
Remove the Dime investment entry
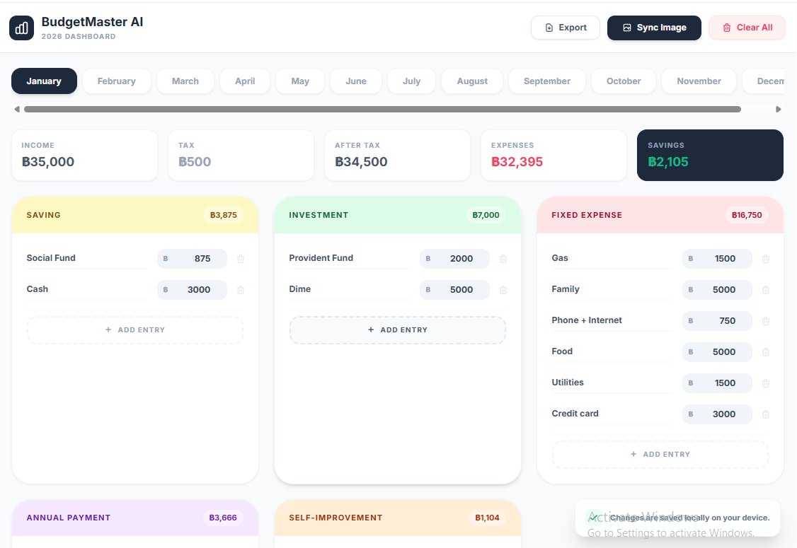(503, 290)
